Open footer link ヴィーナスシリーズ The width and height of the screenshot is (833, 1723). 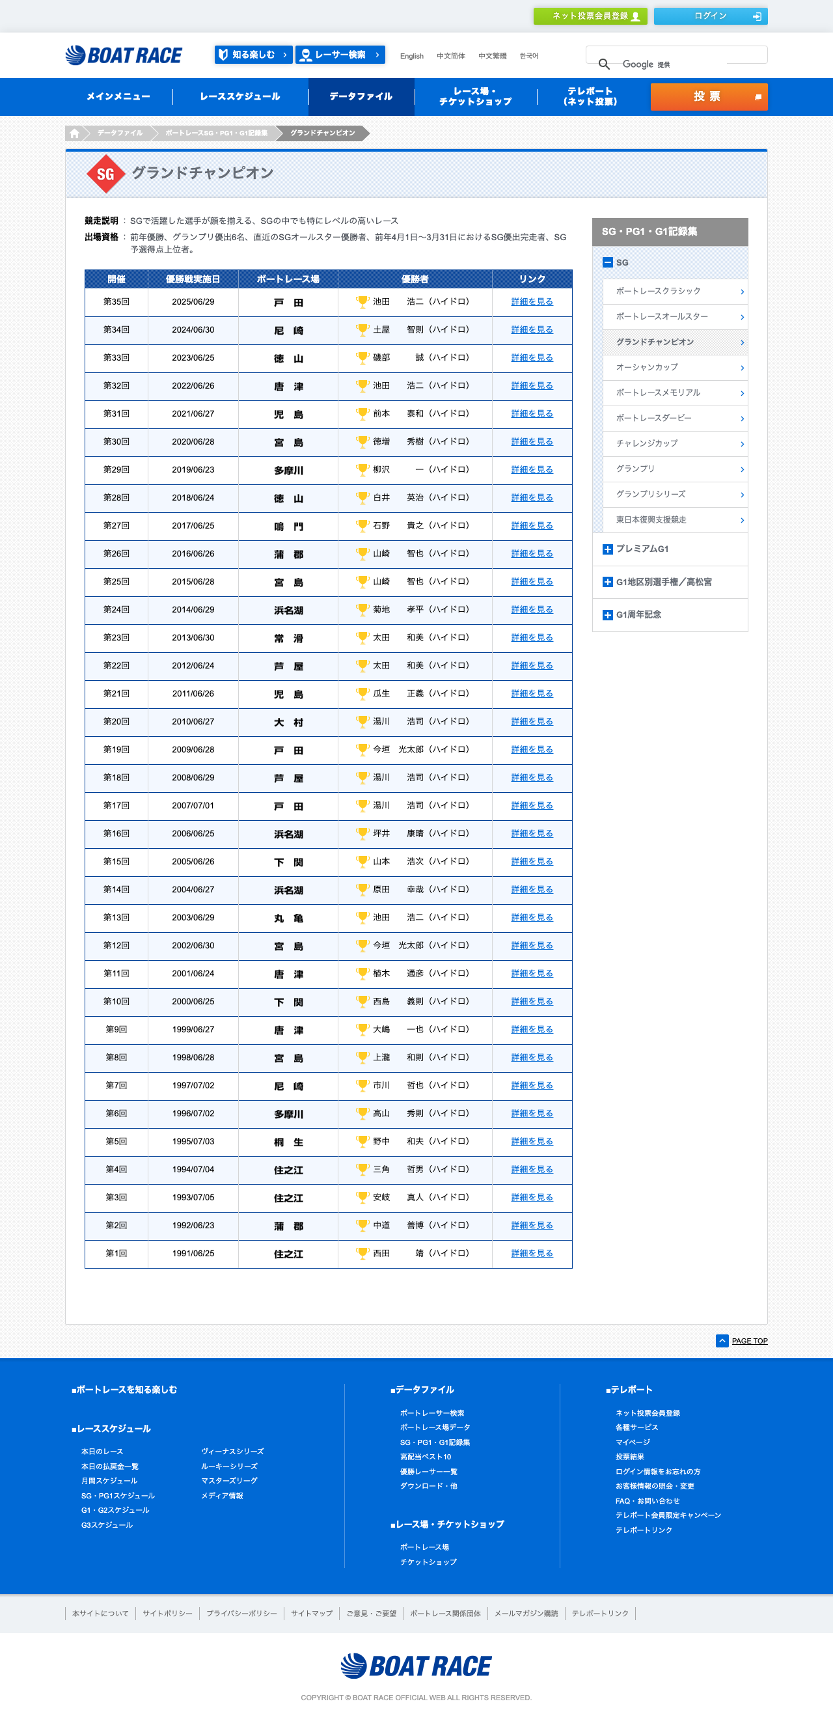[x=232, y=1452]
